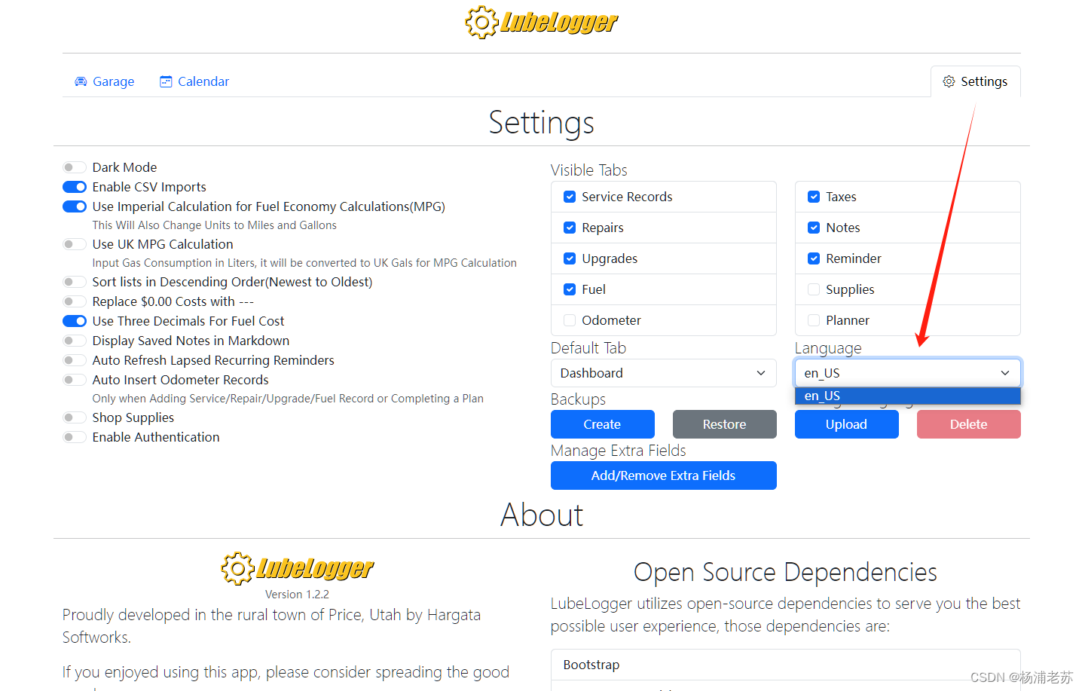Click the Garage car icon

81,81
